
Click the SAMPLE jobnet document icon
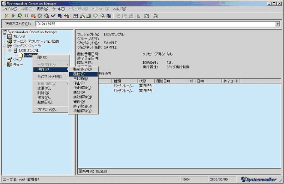20,55
